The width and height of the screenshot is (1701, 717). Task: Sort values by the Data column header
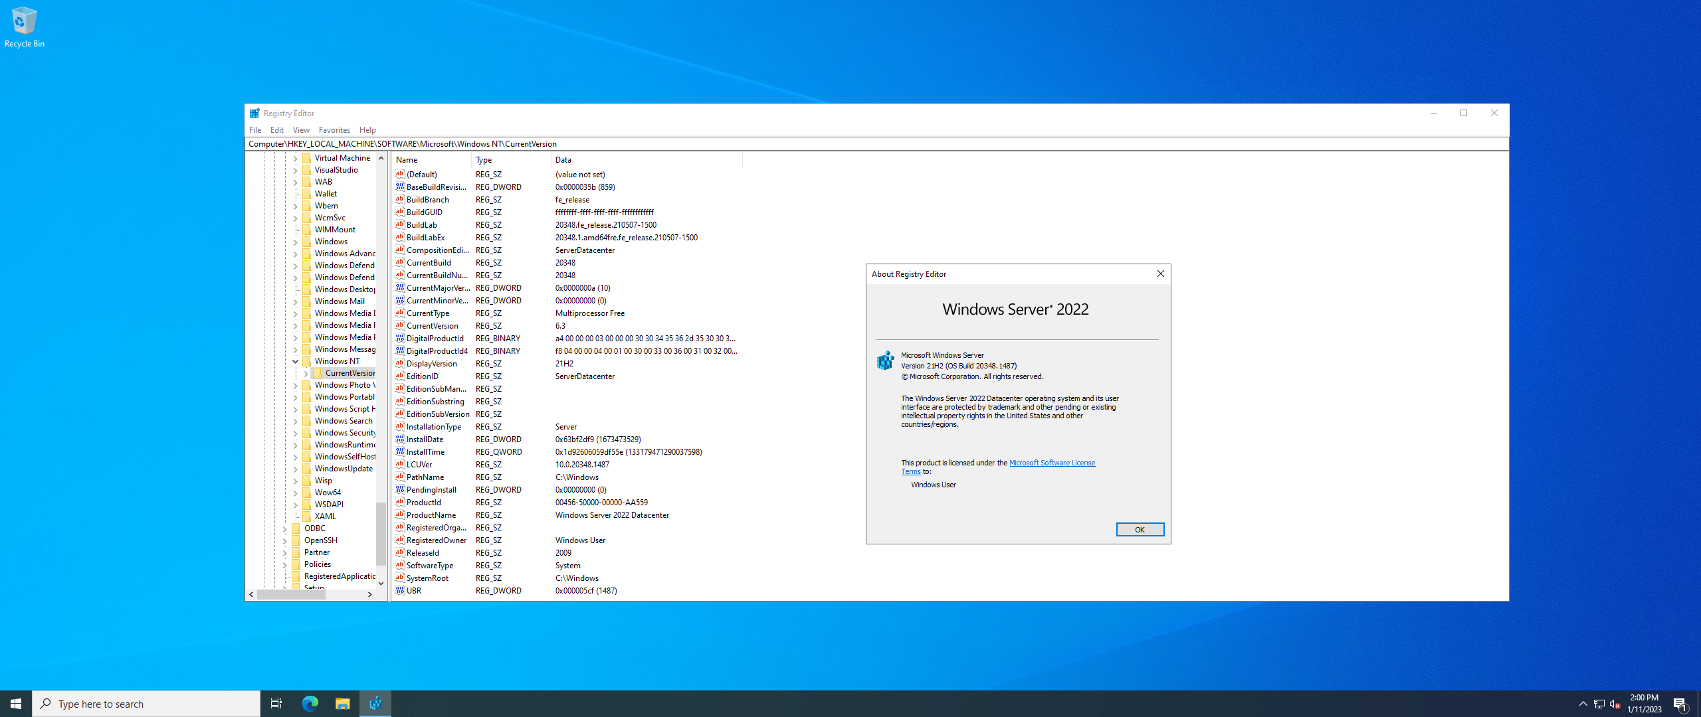click(647, 160)
